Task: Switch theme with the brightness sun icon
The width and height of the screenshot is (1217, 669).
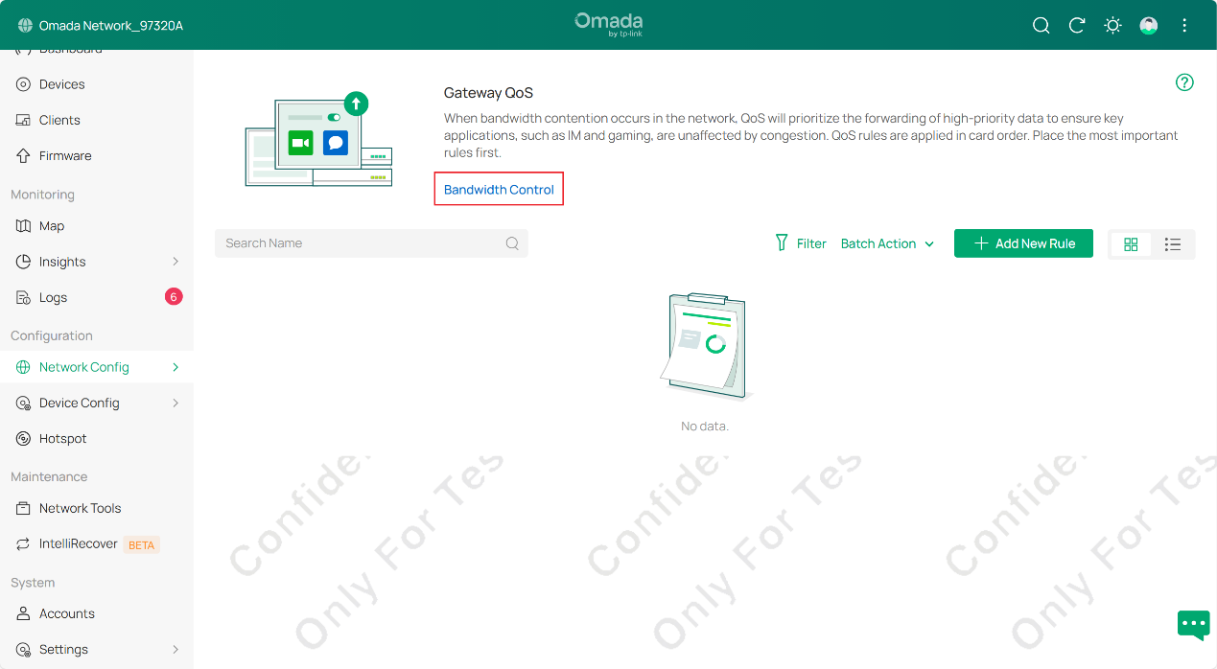Action: point(1112,25)
